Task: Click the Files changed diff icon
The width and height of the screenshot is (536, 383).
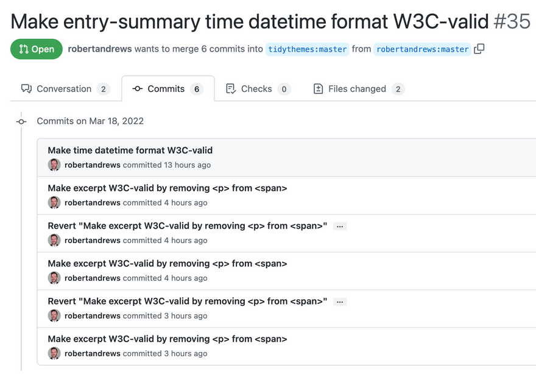Action: [318, 89]
